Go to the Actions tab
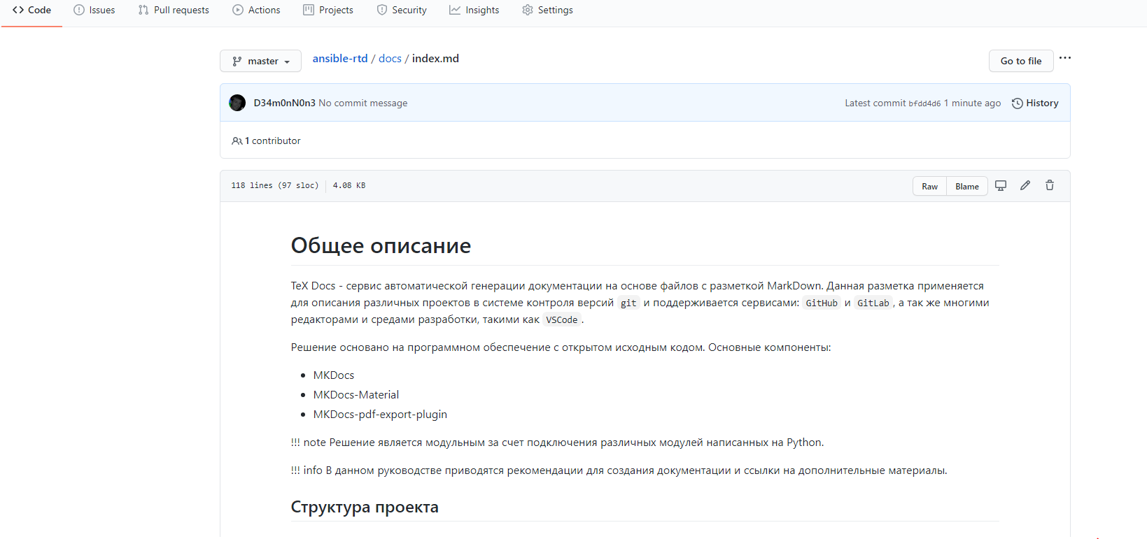The width and height of the screenshot is (1147, 539). click(x=256, y=10)
